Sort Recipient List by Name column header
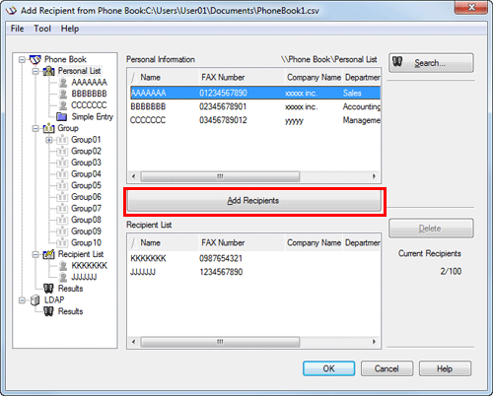 pyautogui.click(x=164, y=242)
